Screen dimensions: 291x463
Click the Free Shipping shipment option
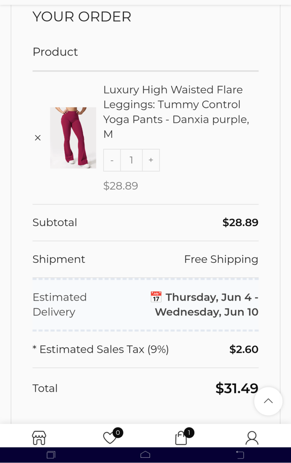[221, 259]
